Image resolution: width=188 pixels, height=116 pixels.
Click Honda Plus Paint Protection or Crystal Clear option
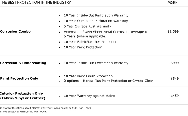(x=118, y=81)
